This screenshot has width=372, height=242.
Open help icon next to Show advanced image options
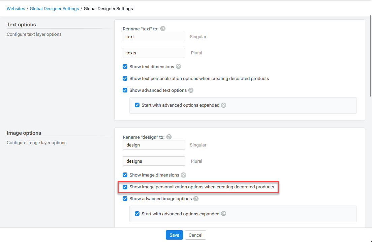[x=196, y=199]
